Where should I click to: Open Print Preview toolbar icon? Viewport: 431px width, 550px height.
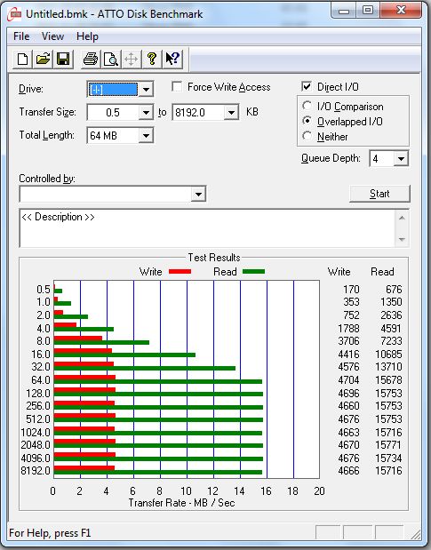point(111,59)
